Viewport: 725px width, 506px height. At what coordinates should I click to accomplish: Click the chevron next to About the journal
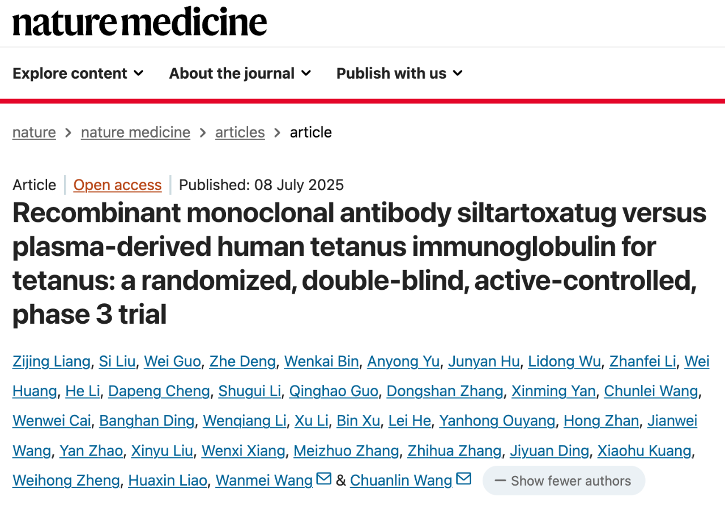click(x=306, y=73)
